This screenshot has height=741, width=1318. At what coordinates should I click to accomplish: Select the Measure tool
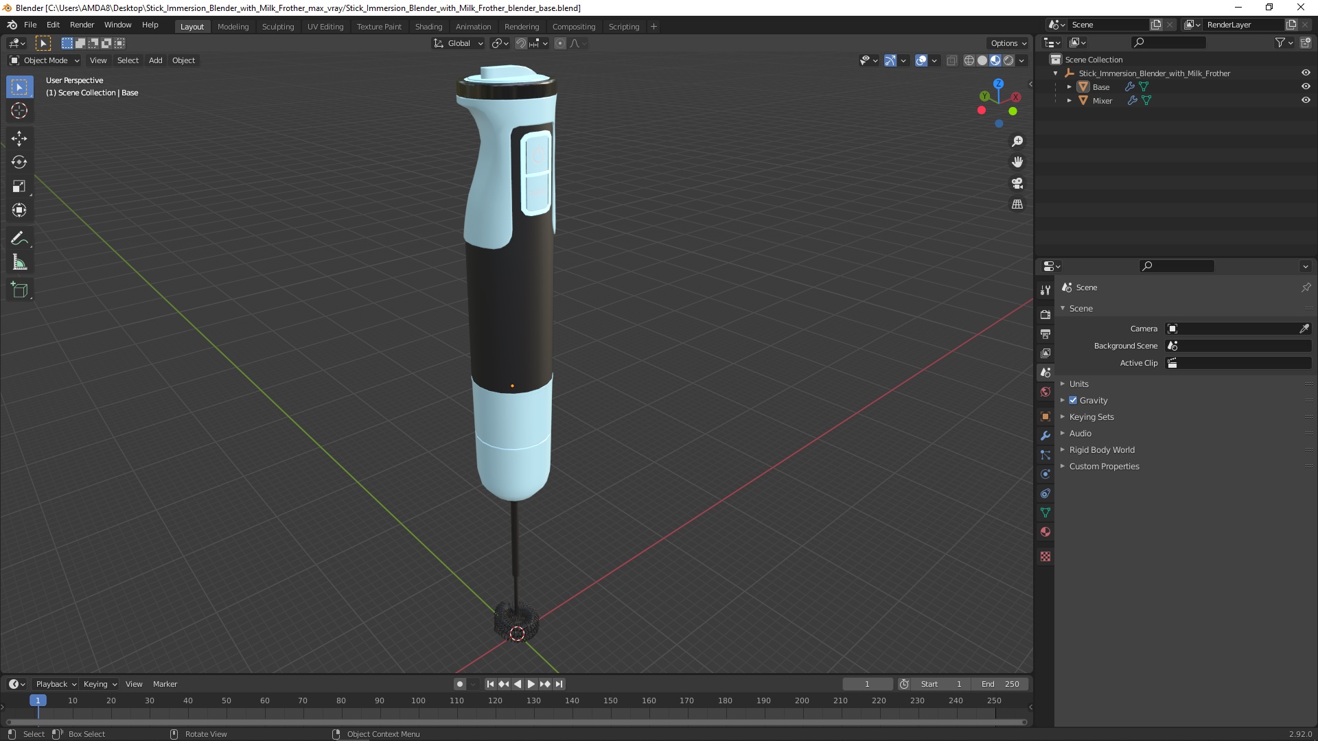pyautogui.click(x=19, y=263)
